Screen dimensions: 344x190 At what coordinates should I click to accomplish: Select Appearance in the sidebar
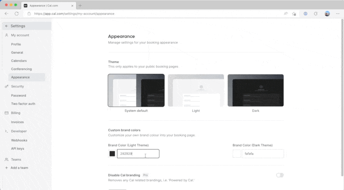point(27,77)
